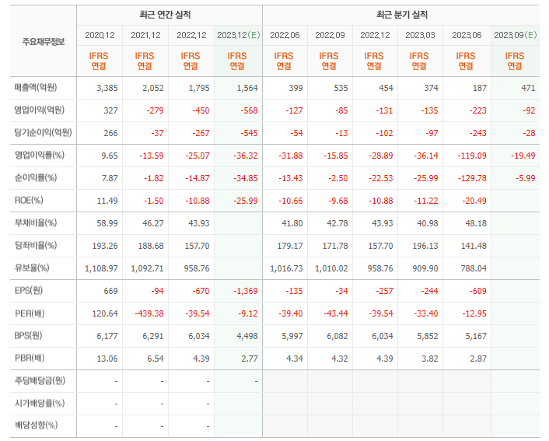This screenshot has width=549, height=441.
Task: Click the 1,092.71 reserve ratio value
Action: 148,268
